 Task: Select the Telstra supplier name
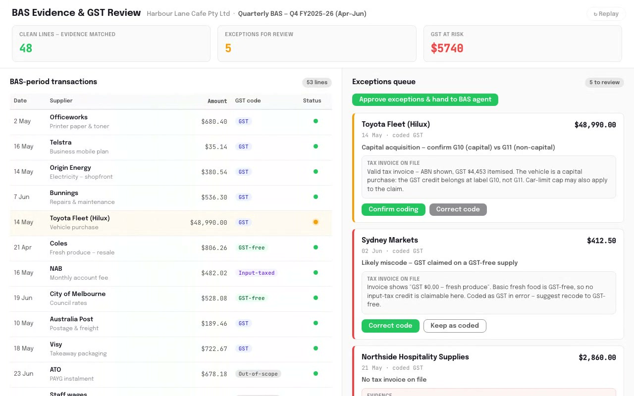(60, 143)
